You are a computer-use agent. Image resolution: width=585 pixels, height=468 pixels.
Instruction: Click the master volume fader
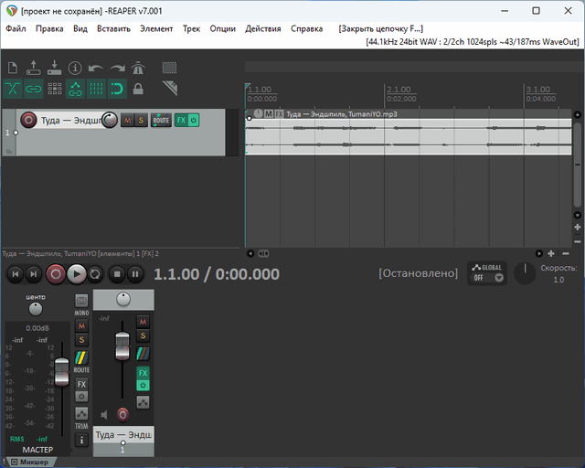pyautogui.click(x=61, y=372)
